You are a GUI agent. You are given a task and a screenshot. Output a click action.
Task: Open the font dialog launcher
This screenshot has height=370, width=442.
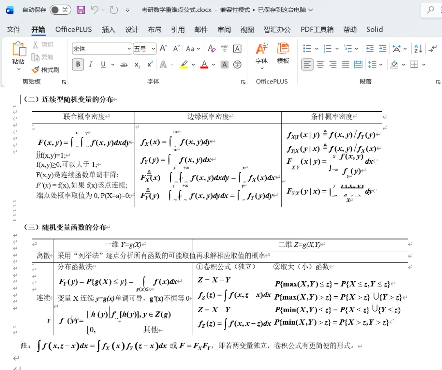click(x=243, y=82)
